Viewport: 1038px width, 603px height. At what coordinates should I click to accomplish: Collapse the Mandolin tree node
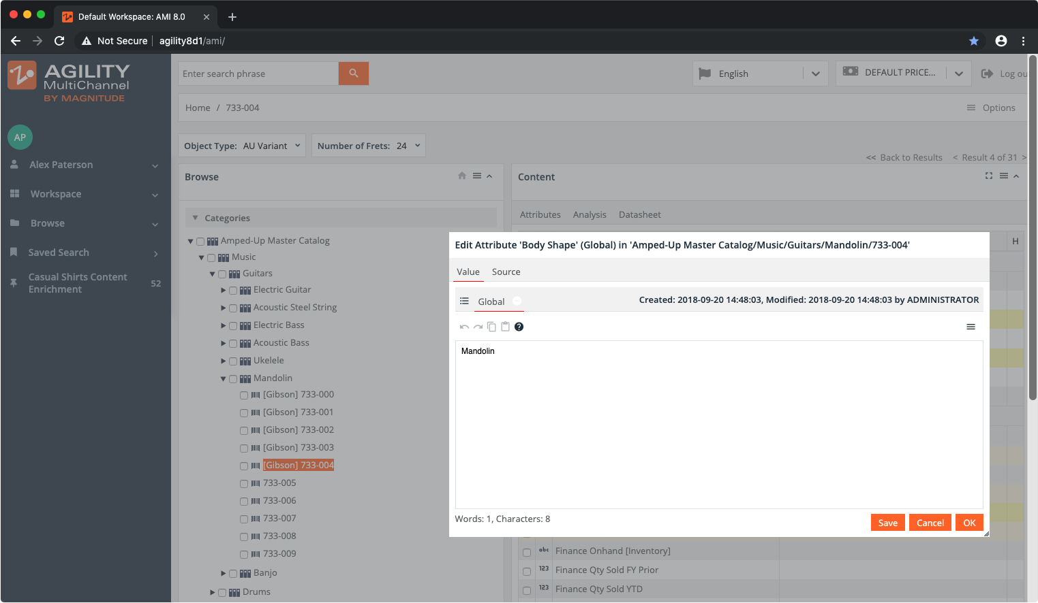223,379
